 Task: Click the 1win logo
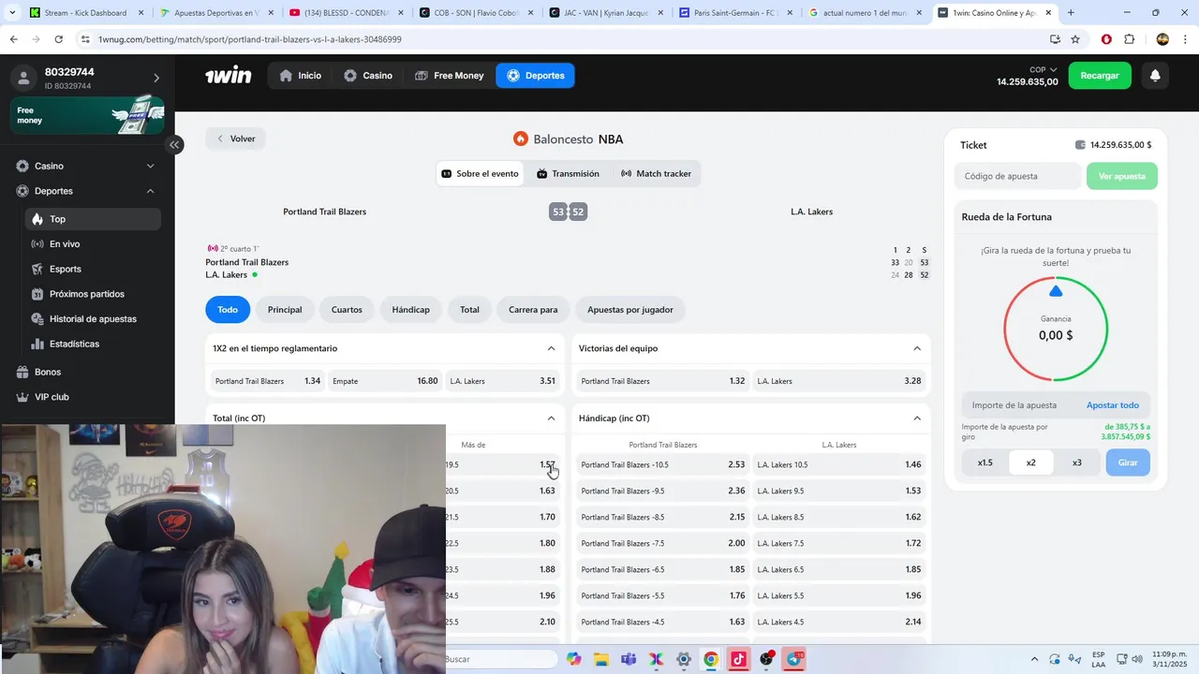click(229, 76)
